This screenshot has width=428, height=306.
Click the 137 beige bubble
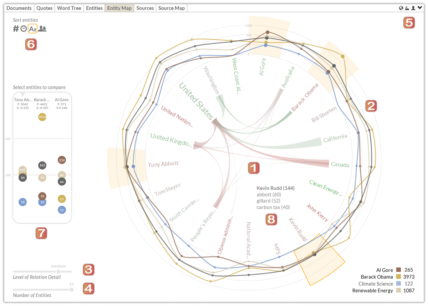click(23, 170)
